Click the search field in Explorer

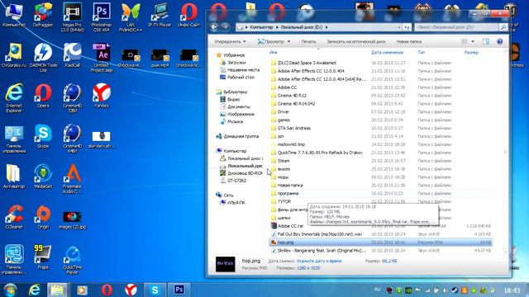coord(456,27)
